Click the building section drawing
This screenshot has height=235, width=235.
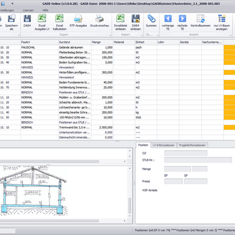33,191
